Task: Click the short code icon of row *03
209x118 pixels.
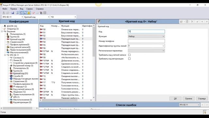Action: [41, 39]
